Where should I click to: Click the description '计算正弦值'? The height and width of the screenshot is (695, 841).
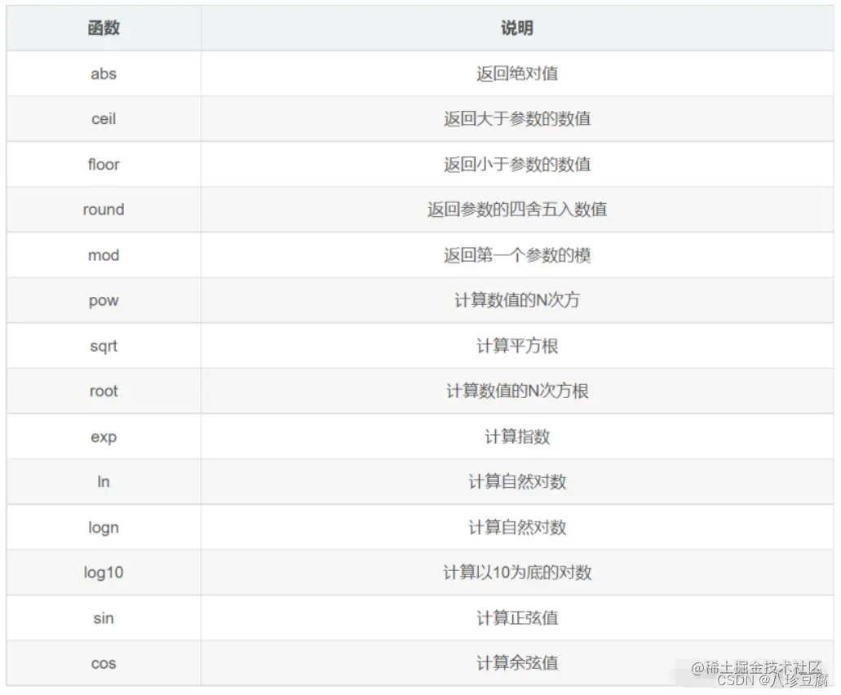pos(517,618)
